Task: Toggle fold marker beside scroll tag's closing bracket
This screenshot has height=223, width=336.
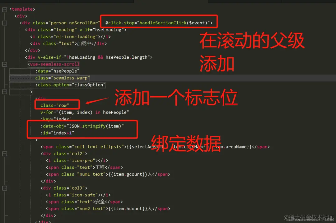Action: pyautogui.click(x=4, y=92)
